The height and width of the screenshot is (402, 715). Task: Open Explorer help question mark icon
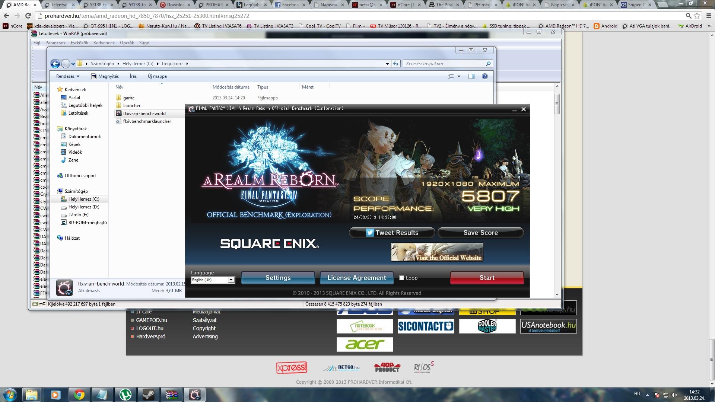click(484, 76)
